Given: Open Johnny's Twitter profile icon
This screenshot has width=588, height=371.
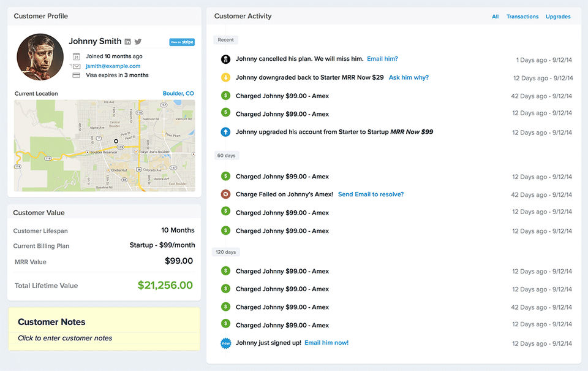Looking at the screenshot, I should pos(138,42).
